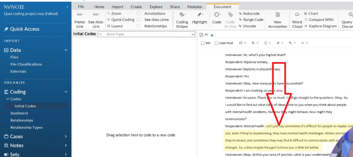This screenshot has width=353, height=157.
Task: Toggle the Edit checkbox in document toolbar
Action: coord(203,43)
